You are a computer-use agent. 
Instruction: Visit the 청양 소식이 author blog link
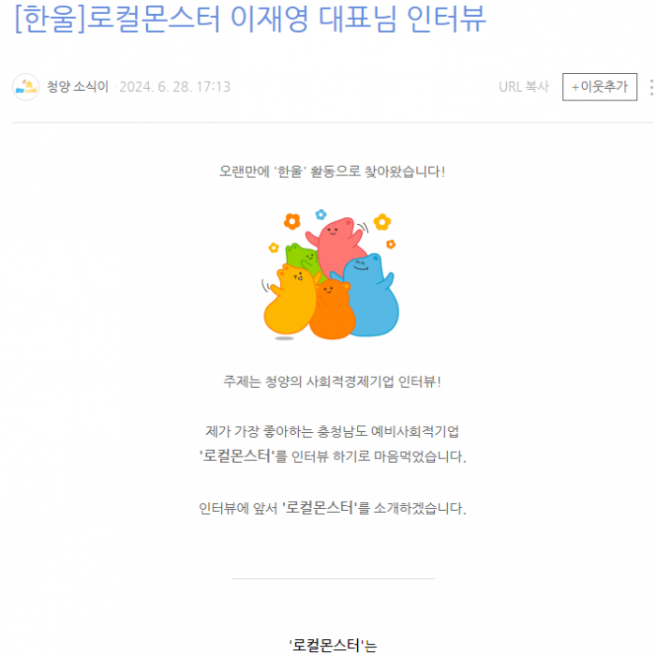pos(78,86)
